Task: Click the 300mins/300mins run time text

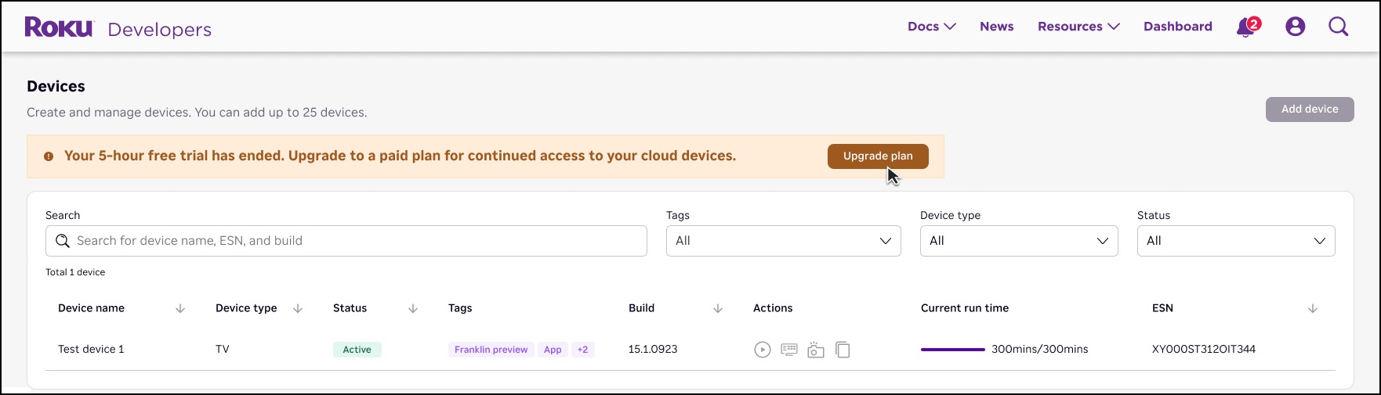Action: click(1040, 350)
